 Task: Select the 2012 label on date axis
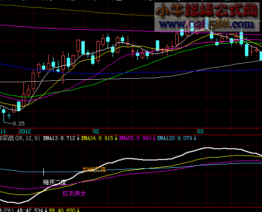[x=25, y=131]
